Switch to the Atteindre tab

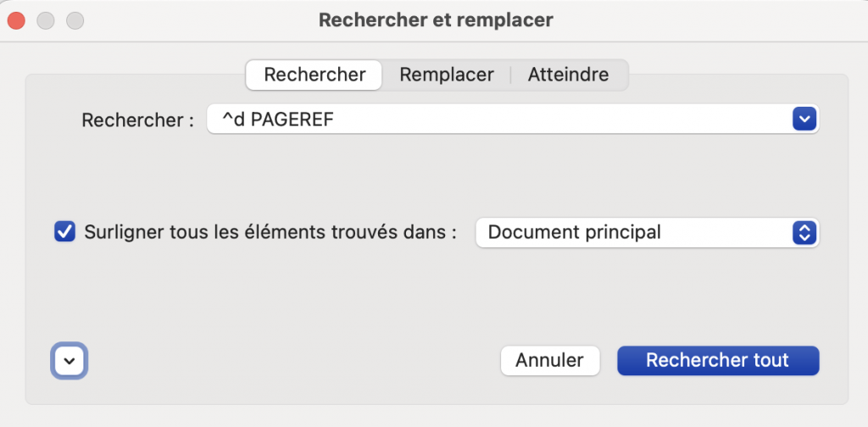[568, 75]
